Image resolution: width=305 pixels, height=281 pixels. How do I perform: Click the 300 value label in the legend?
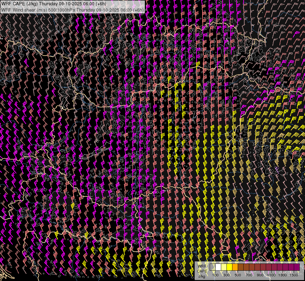(x=226, y=275)
